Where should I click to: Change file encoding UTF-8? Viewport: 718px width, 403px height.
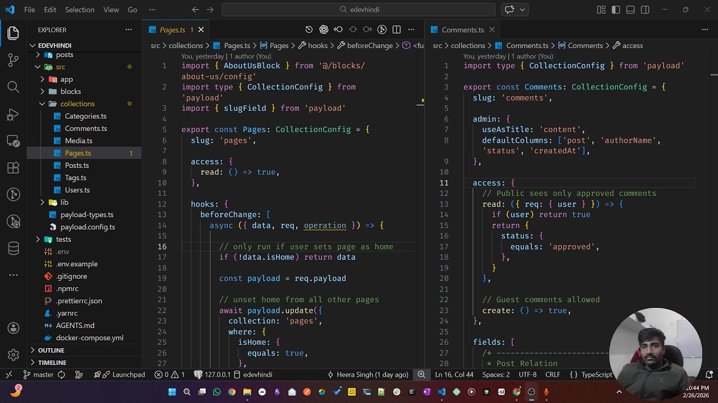tap(527, 374)
